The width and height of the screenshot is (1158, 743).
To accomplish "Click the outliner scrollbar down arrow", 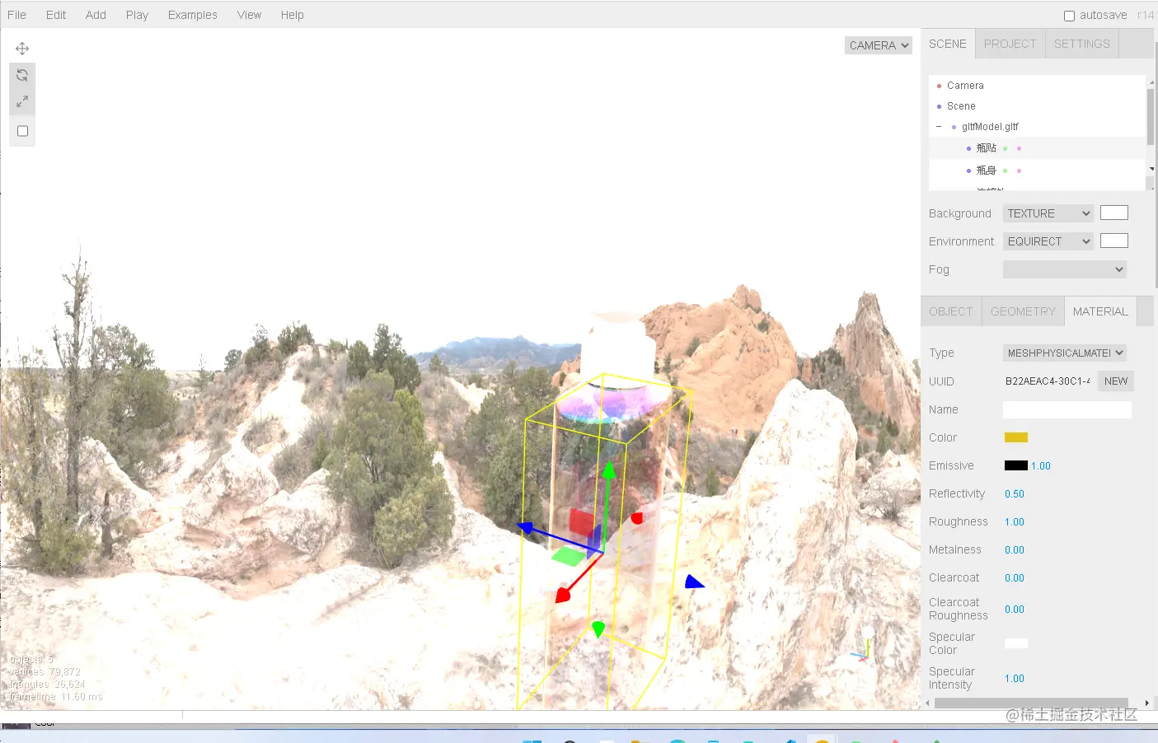I will 1151,170.
